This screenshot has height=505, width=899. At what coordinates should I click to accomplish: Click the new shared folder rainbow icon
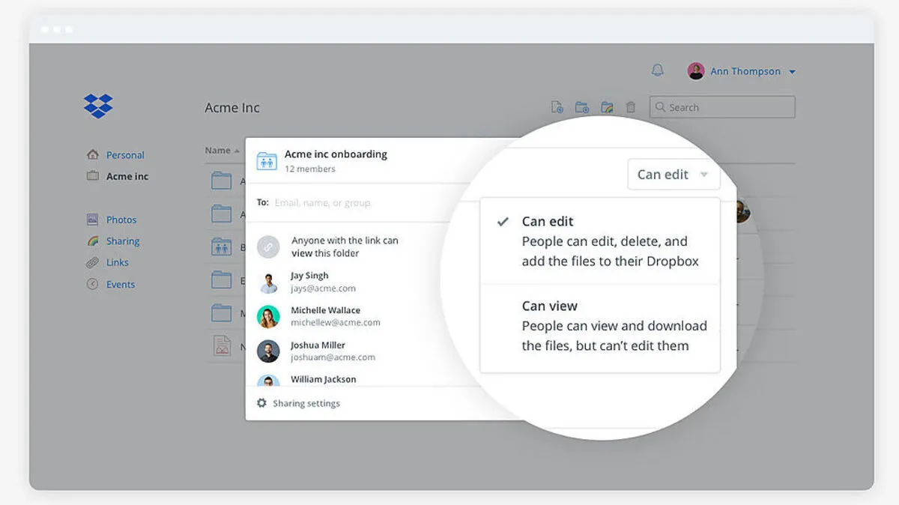[607, 107]
